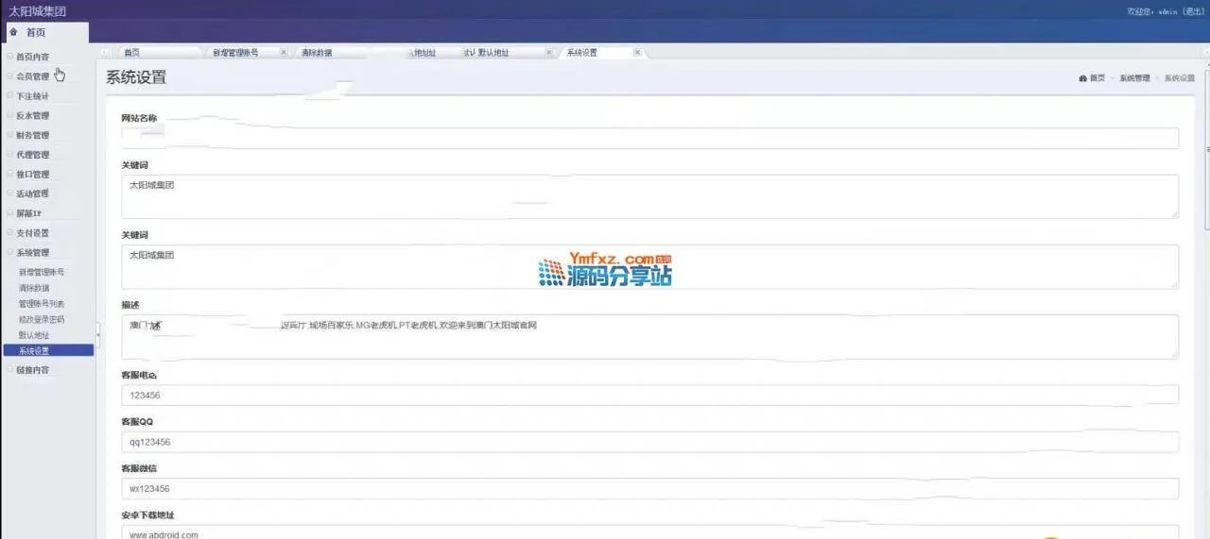Switch to the 首页 page tab
The image size is (1210, 539).
pos(132,53)
